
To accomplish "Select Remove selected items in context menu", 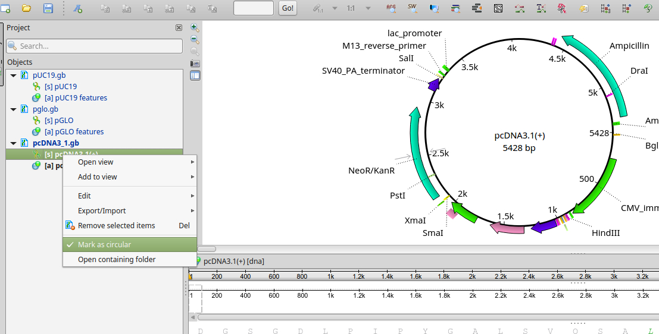I will pyautogui.click(x=116, y=226).
